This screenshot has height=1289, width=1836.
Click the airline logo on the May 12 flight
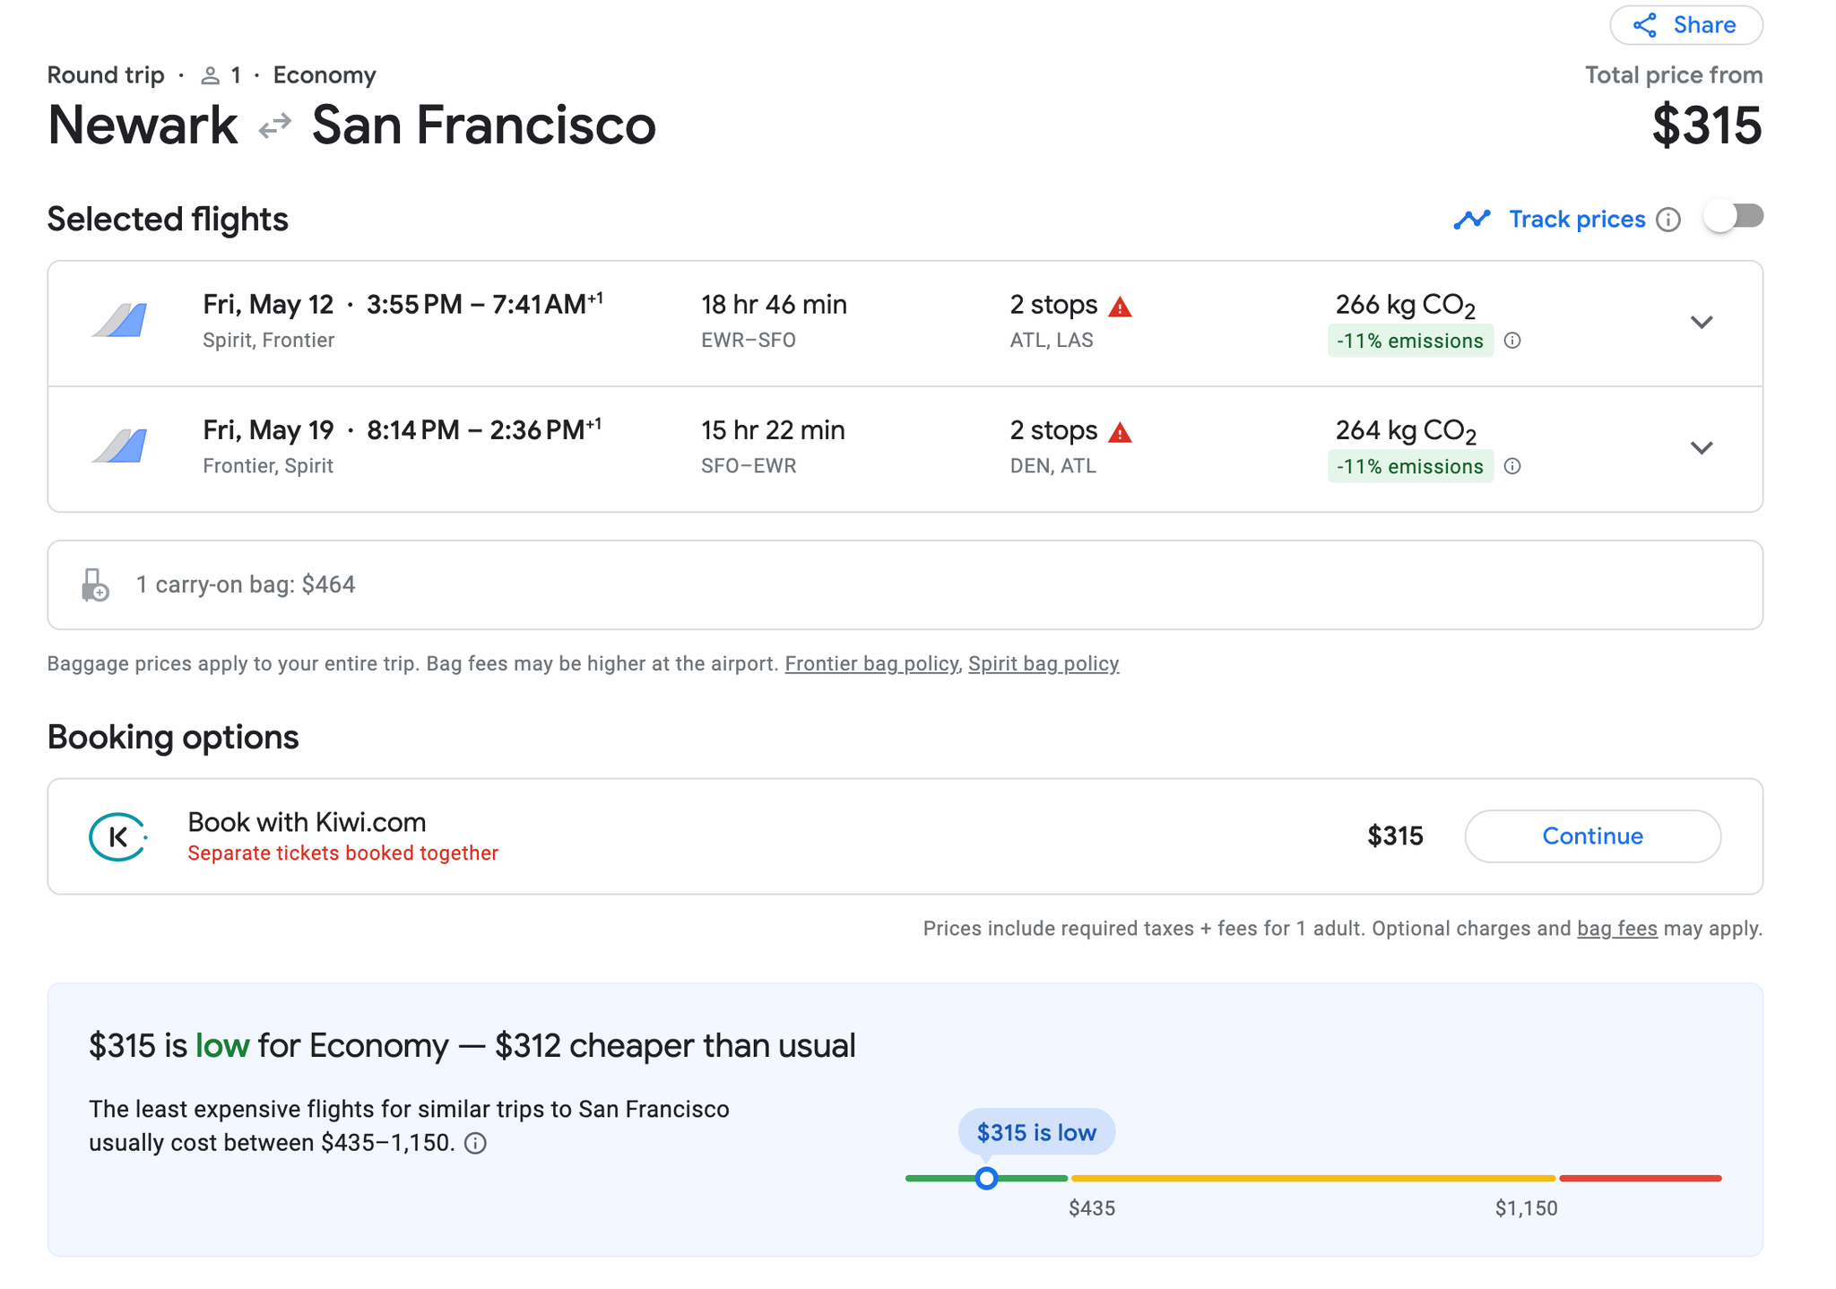[120, 321]
